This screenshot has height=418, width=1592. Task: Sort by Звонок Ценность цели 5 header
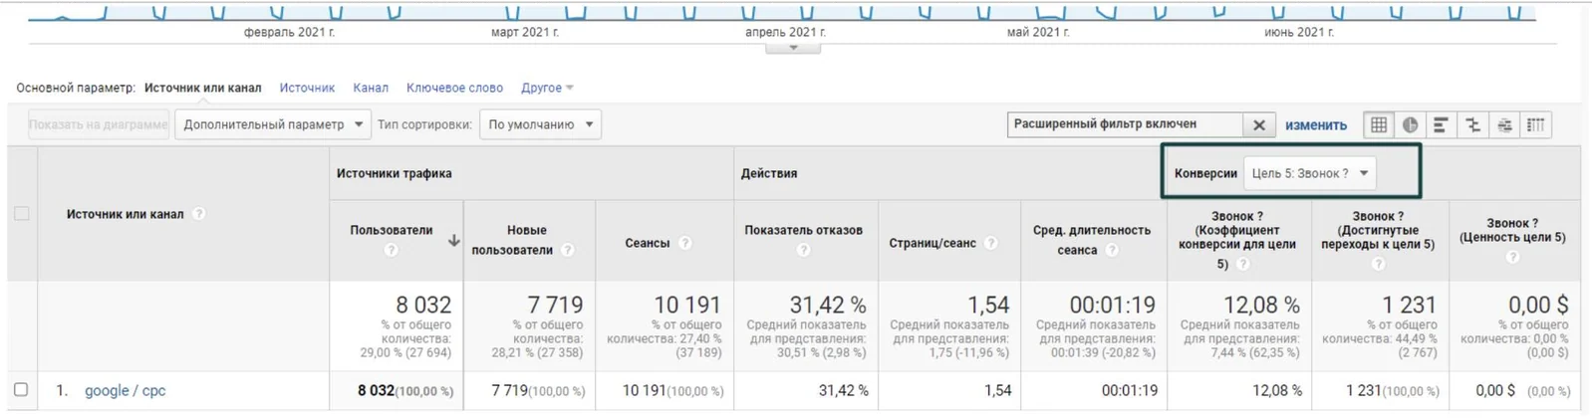click(x=1512, y=230)
